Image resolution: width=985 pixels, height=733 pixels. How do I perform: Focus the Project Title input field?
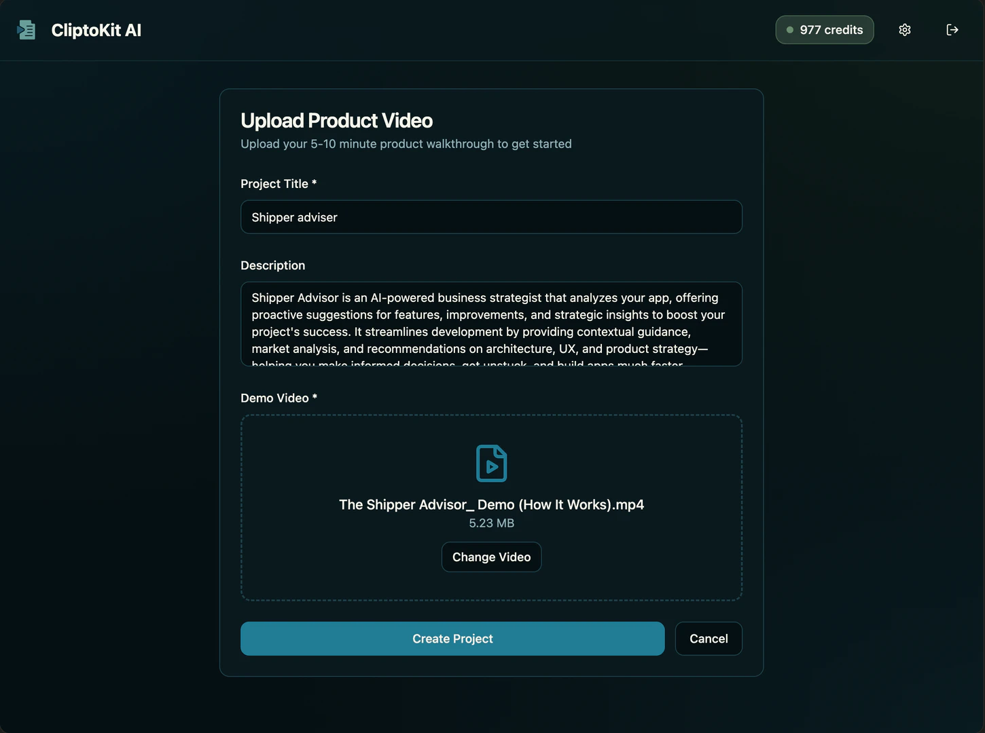click(x=491, y=217)
